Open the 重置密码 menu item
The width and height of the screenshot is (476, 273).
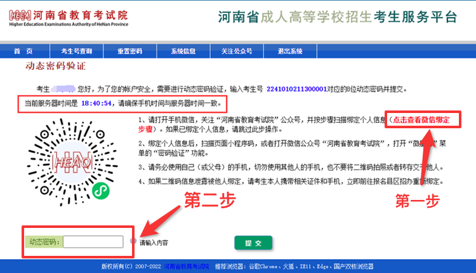coord(130,51)
